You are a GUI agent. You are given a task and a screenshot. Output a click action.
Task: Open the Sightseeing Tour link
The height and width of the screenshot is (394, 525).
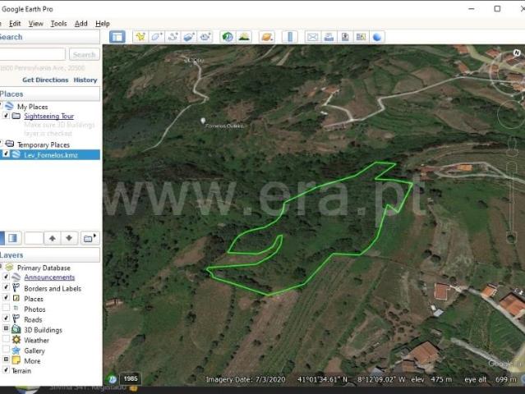48,116
